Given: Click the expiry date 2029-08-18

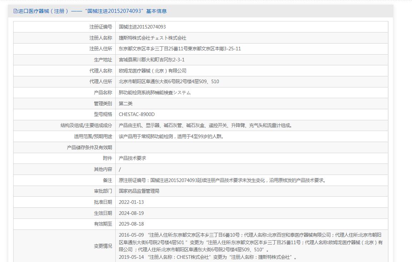Looking at the screenshot, I should (131, 224).
